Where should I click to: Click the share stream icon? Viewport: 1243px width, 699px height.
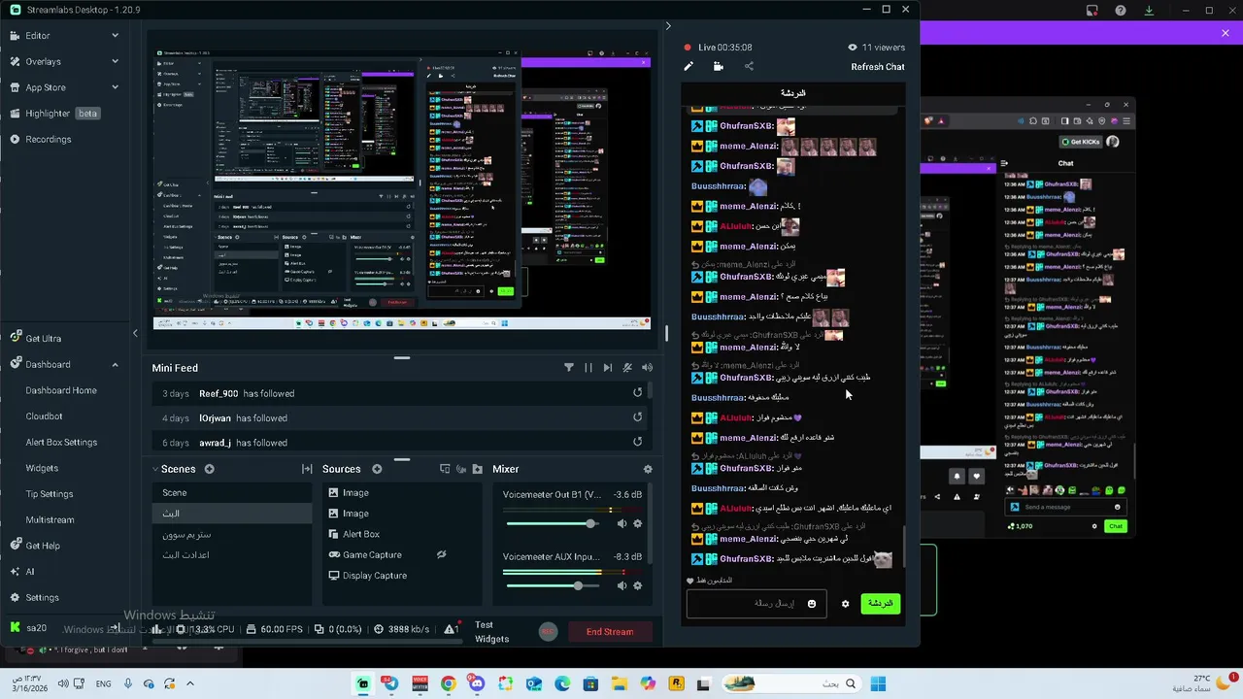pyautogui.click(x=749, y=67)
